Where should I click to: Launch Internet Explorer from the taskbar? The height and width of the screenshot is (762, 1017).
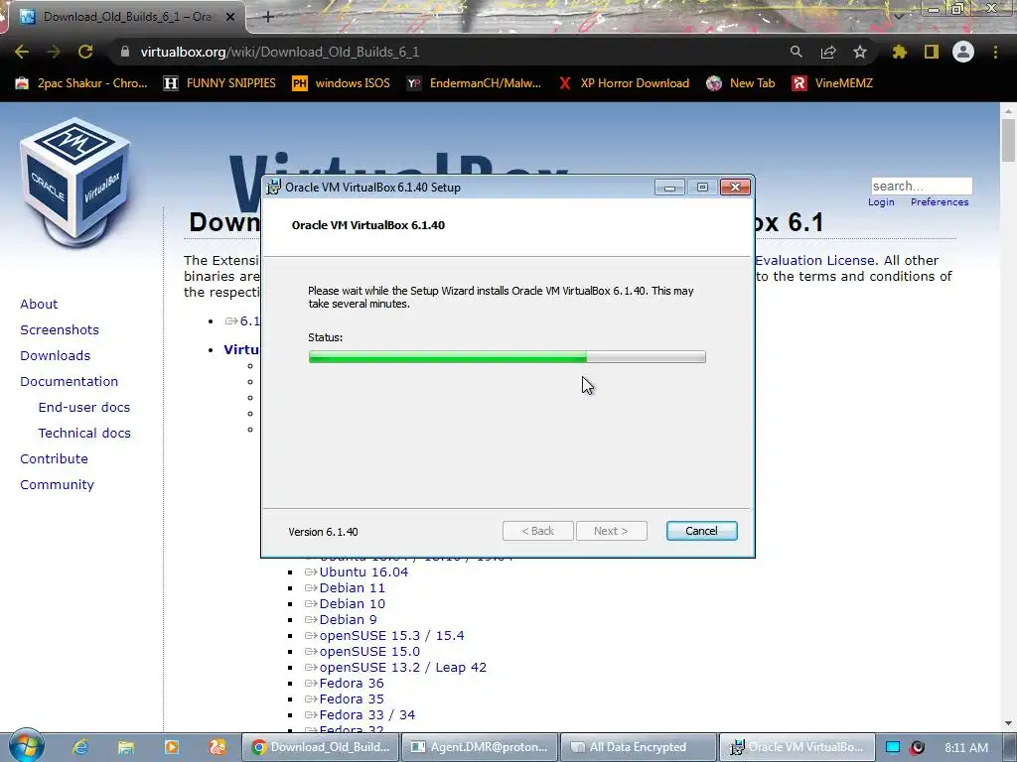(79, 747)
